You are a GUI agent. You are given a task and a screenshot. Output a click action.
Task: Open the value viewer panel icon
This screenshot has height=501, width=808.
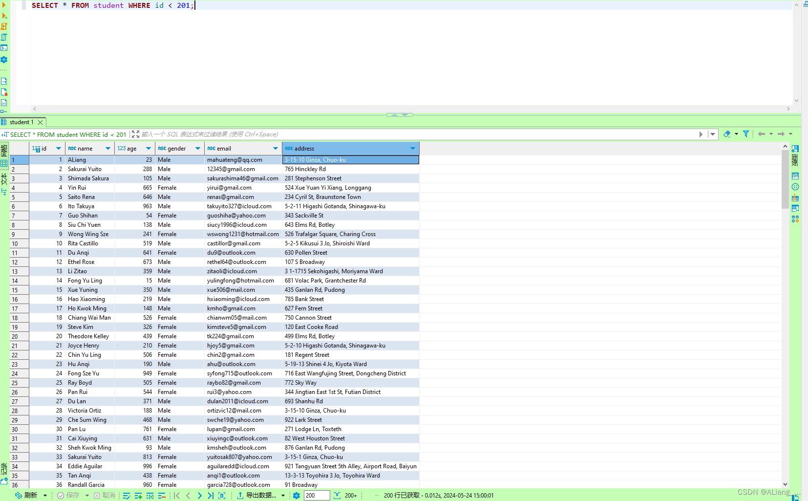pyautogui.click(x=795, y=175)
